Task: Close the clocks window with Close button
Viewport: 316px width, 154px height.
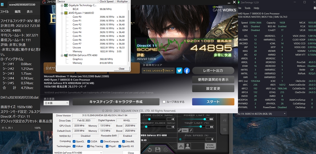Action: 122,69
